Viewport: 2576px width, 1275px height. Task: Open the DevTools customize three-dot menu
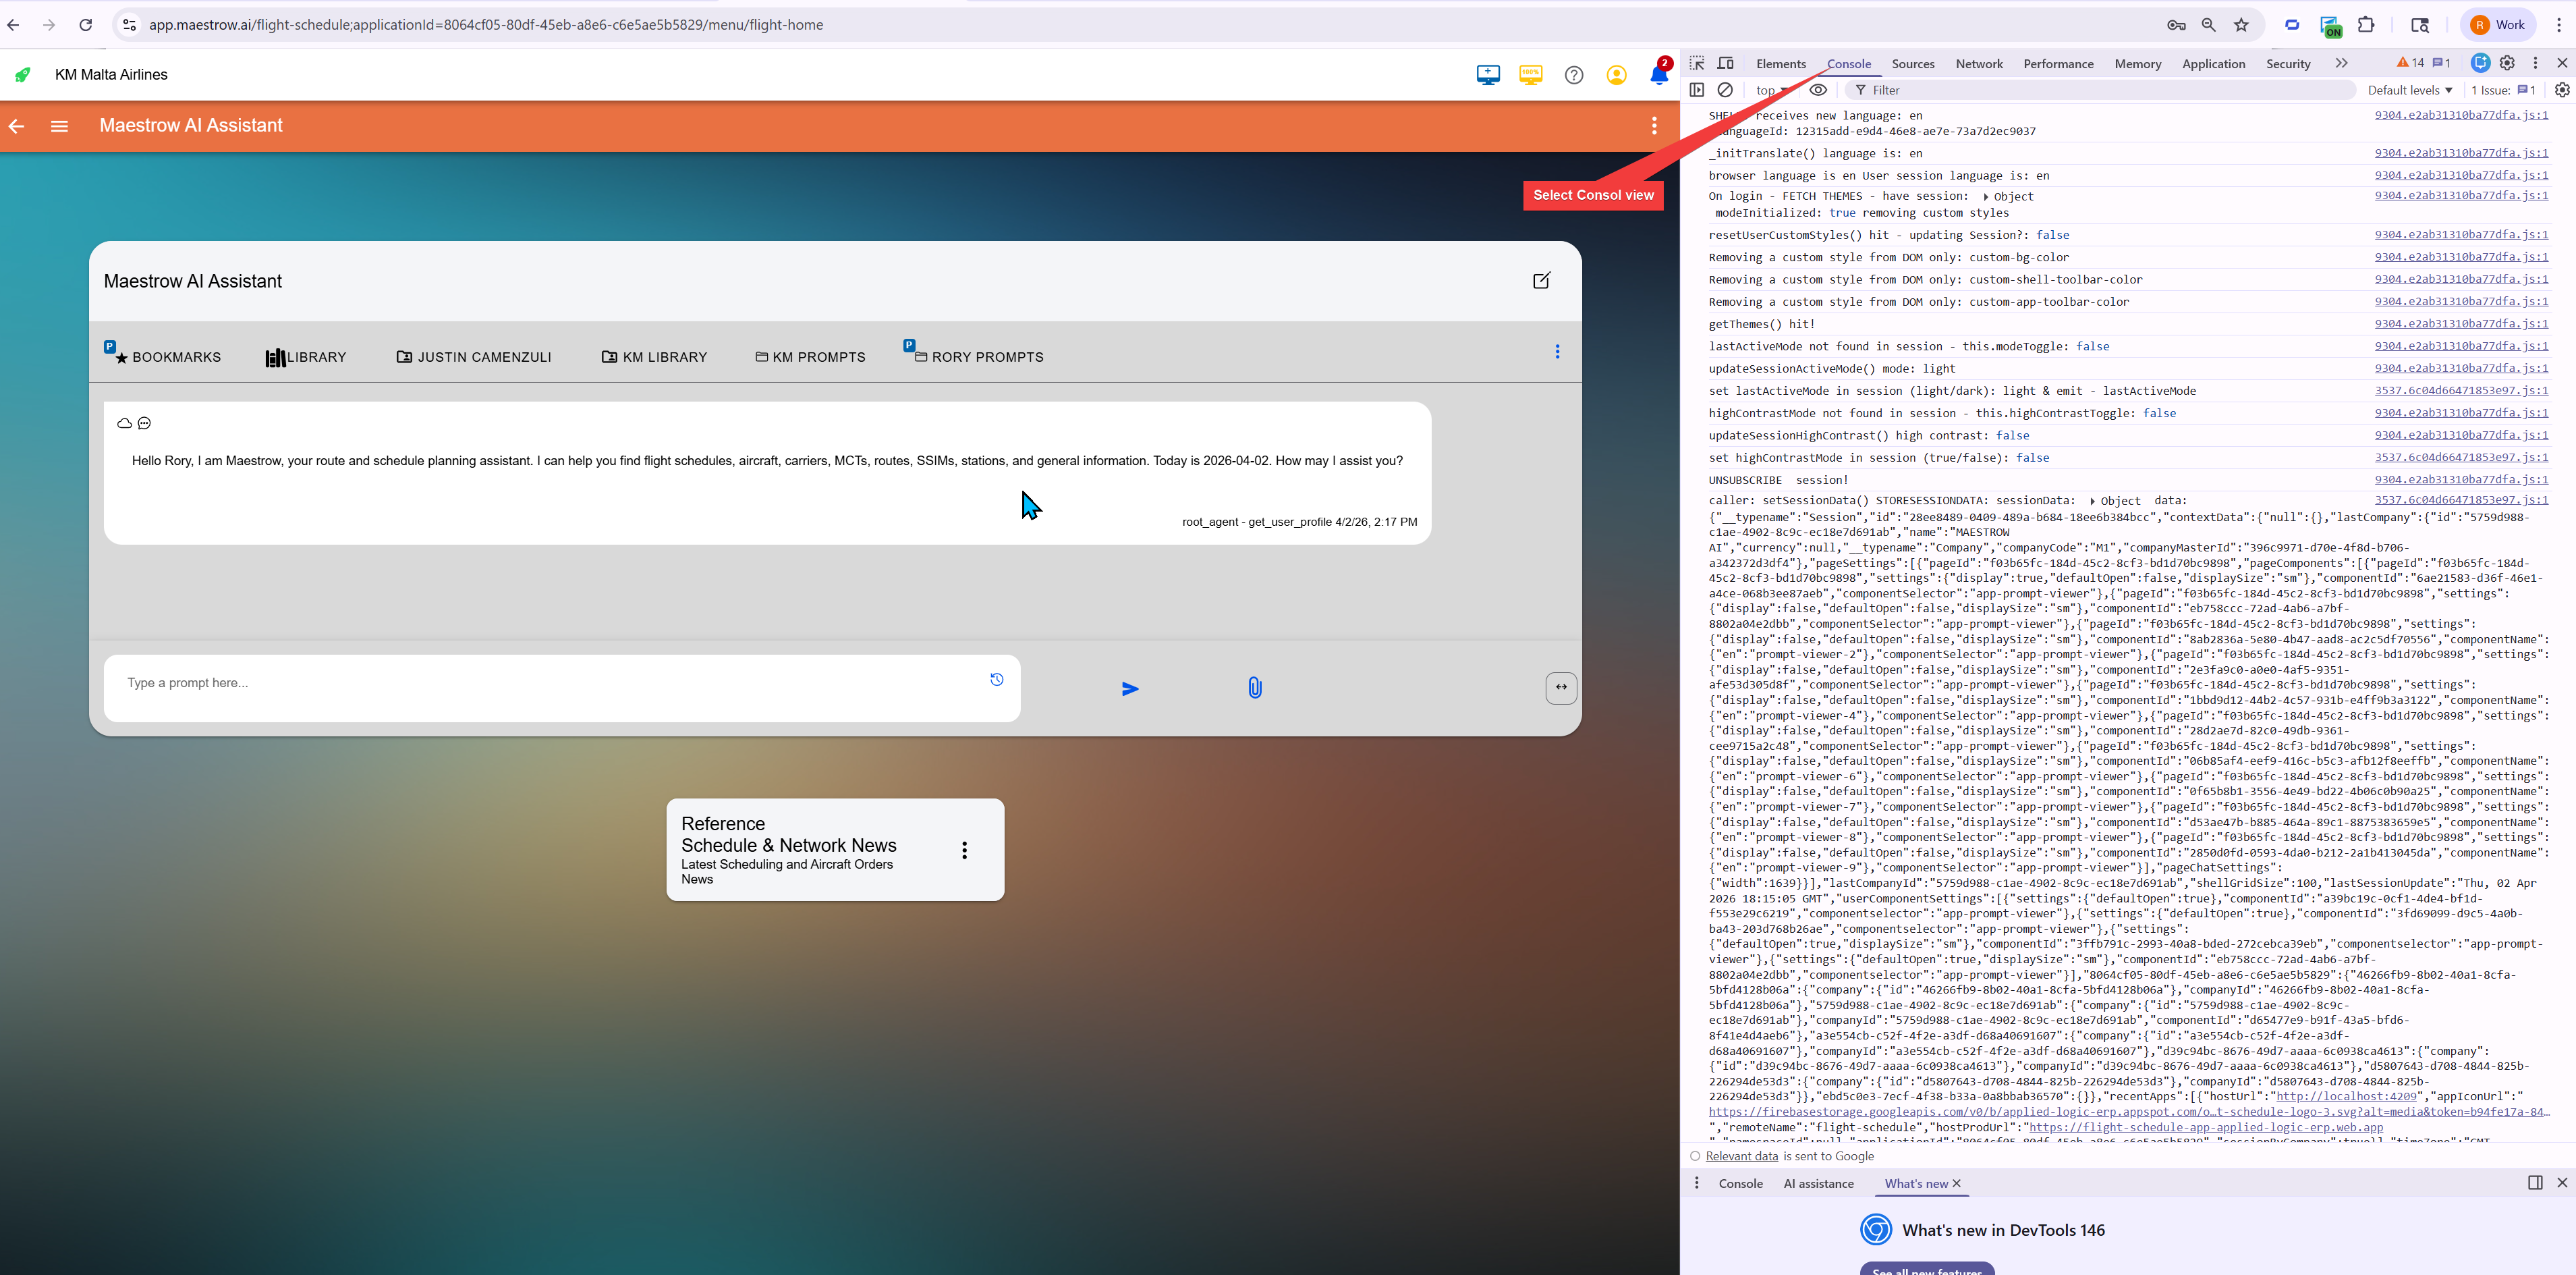coord(2535,63)
